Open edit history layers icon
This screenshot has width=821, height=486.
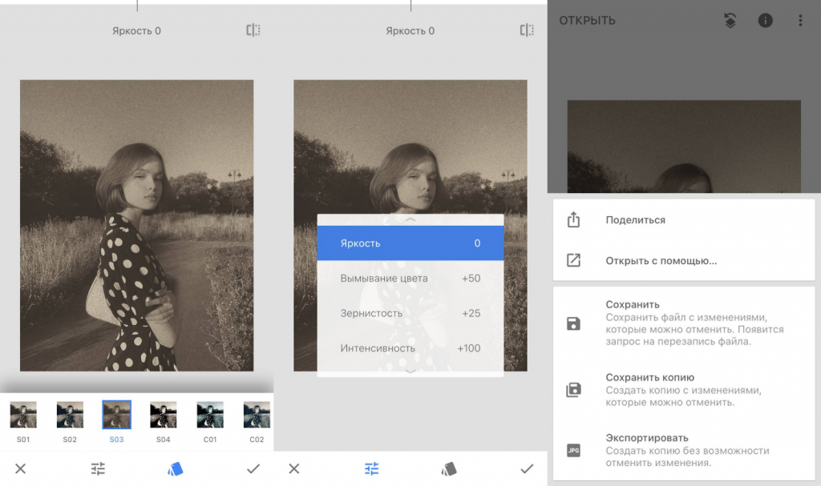pyautogui.click(x=730, y=21)
